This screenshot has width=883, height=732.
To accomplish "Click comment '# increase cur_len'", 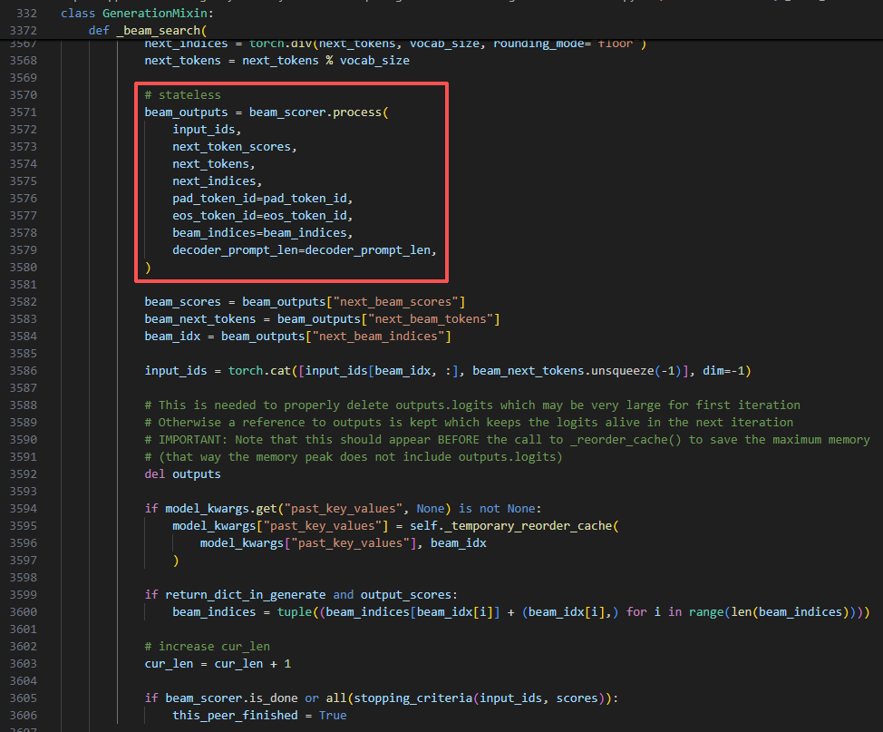I will [x=207, y=647].
